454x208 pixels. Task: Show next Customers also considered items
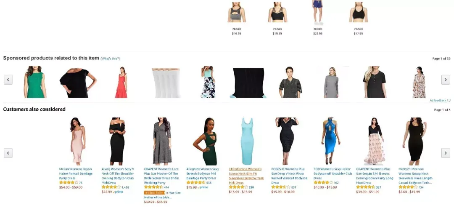click(445, 153)
